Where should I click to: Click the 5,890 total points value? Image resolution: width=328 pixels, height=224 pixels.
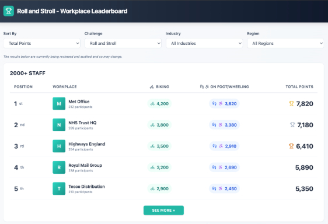(304, 167)
